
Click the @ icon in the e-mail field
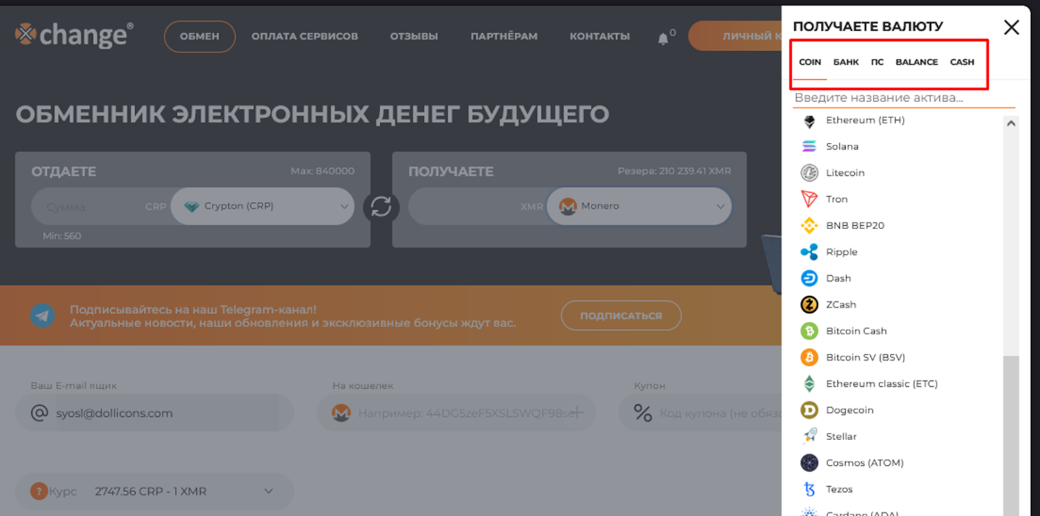[40, 413]
